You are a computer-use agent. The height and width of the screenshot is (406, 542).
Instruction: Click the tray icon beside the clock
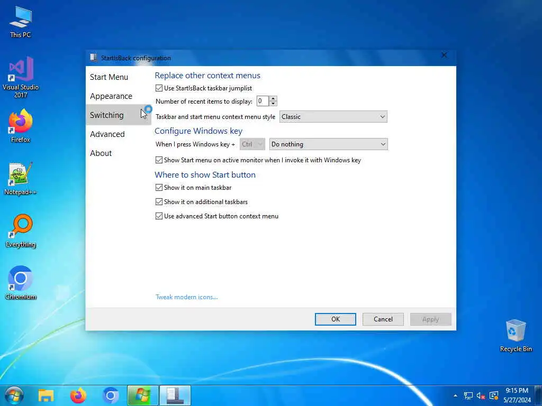(x=494, y=396)
